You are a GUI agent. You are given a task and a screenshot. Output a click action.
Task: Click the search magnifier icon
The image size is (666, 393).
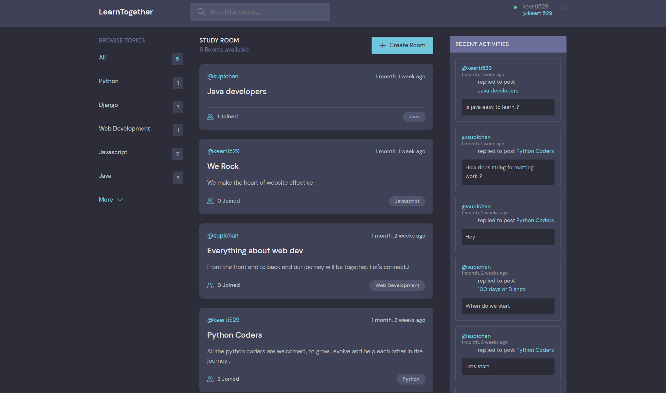click(201, 12)
